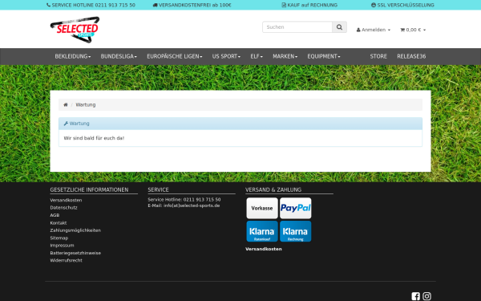Open the Kontakt link
The width and height of the screenshot is (481, 301).
(x=59, y=223)
